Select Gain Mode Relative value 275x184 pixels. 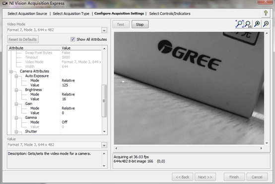click(68, 108)
